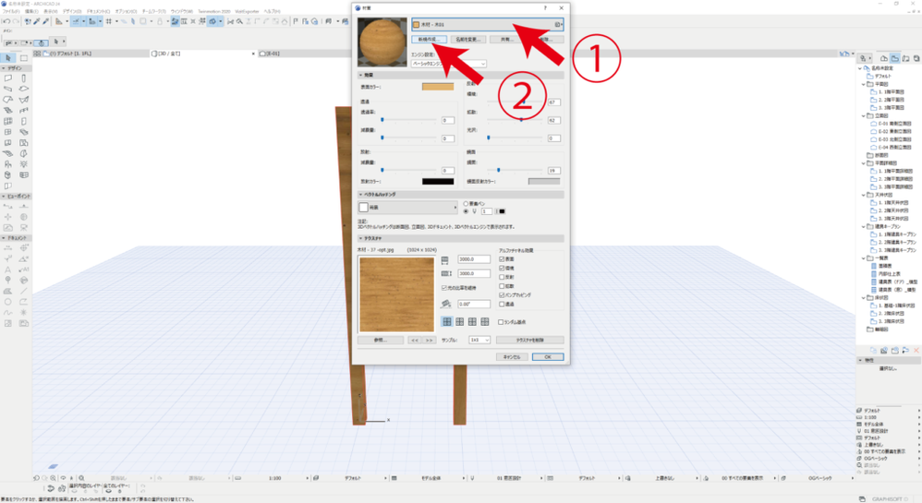Open Layout Book icon in Navigator
Image resolution: width=922 pixels, height=503 pixels.
(905, 58)
